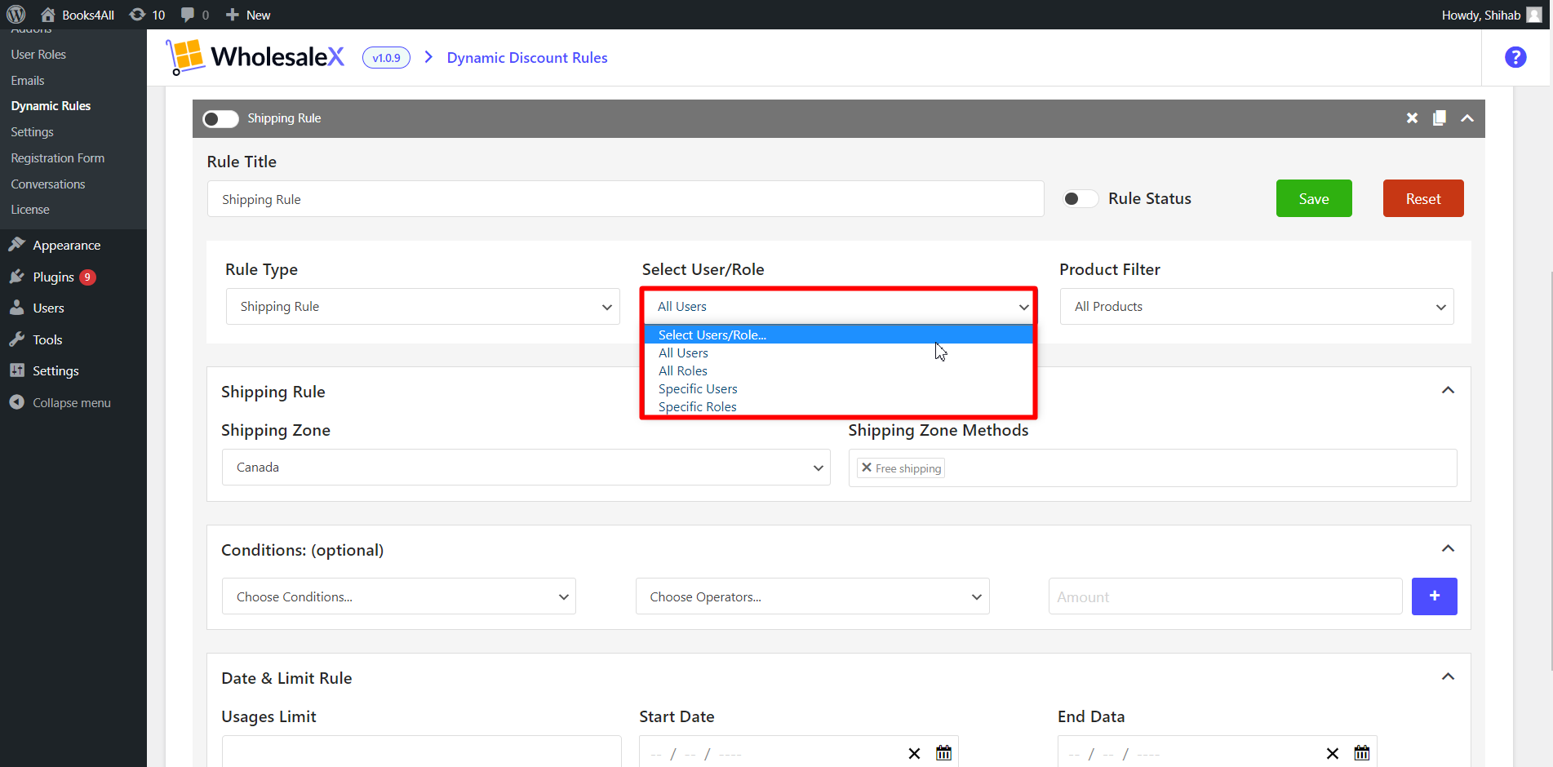Open Books4All site home icon

click(48, 15)
